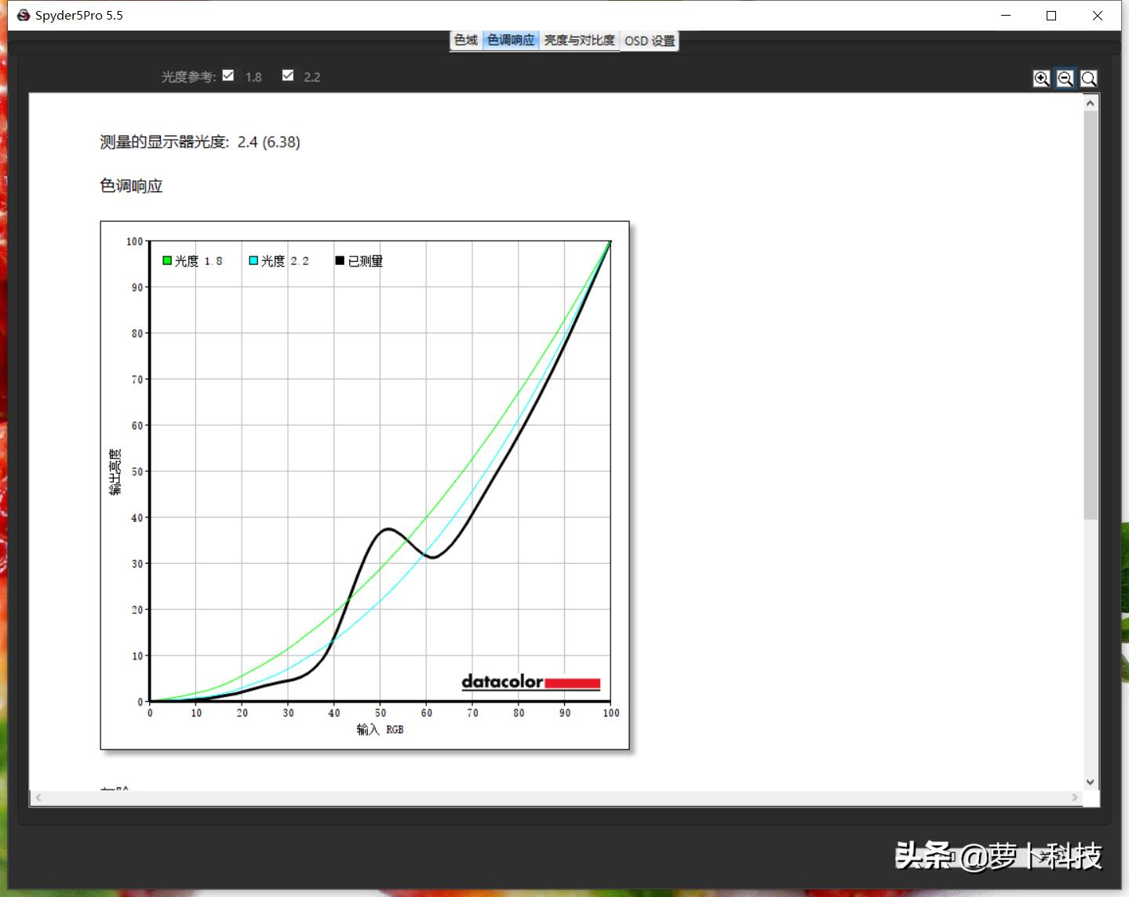Click the 输入 RGB axis label
Image resolution: width=1129 pixels, height=897 pixels.
tap(380, 729)
